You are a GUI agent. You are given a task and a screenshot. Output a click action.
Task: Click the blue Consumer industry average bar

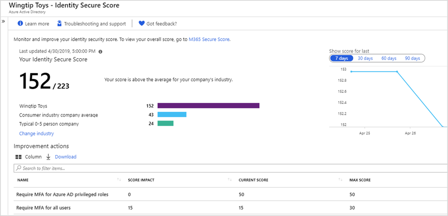[172, 114]
